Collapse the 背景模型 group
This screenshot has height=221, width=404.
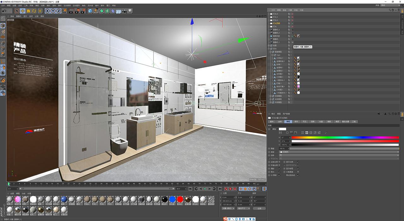(271, 52)
